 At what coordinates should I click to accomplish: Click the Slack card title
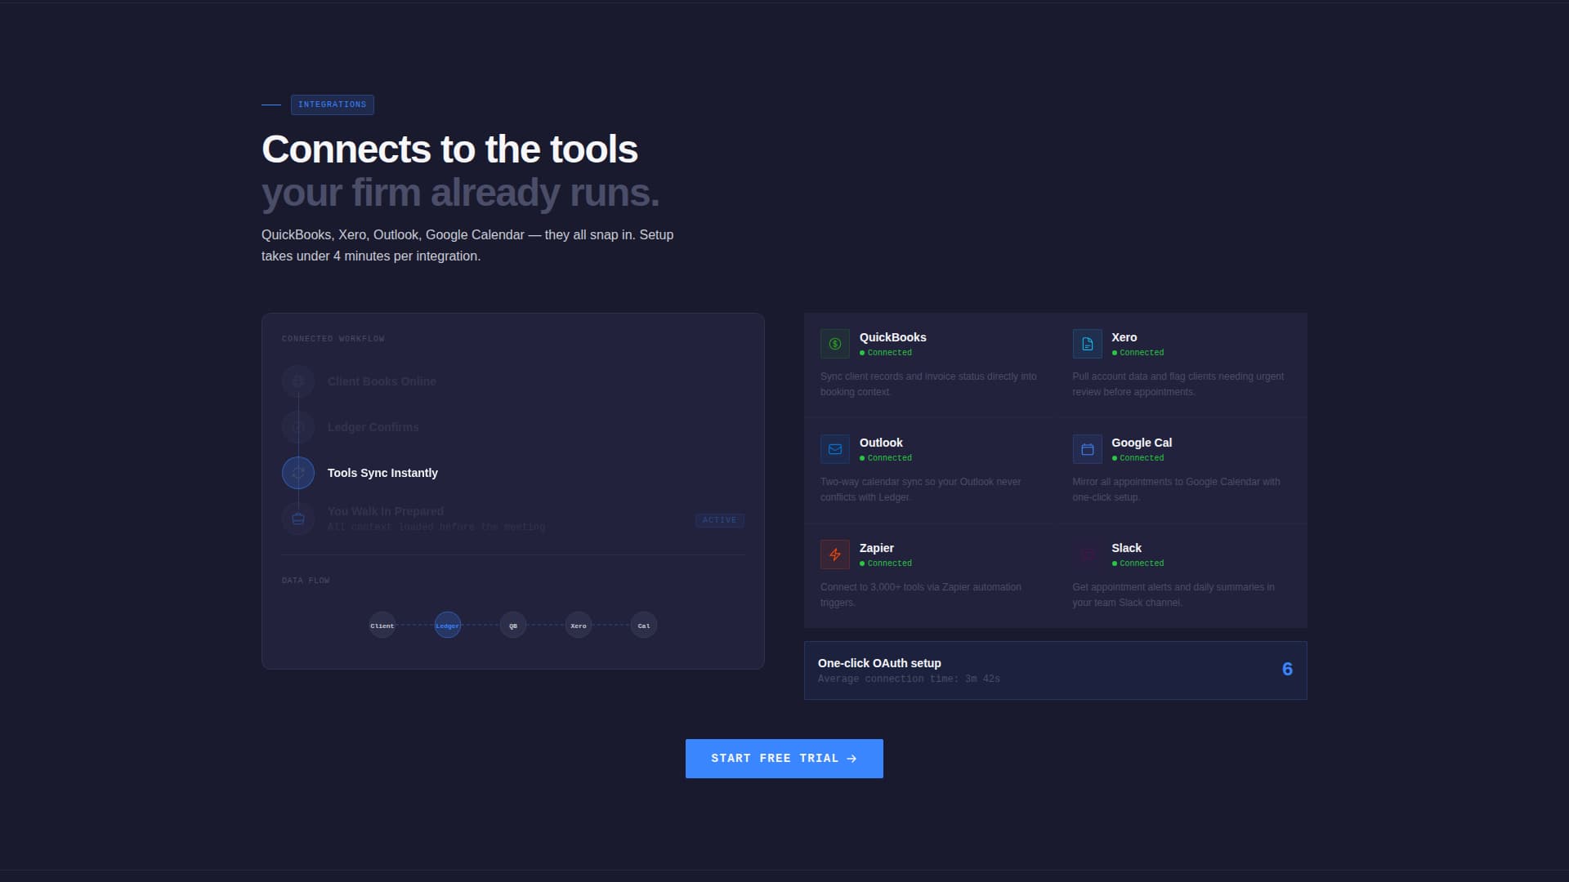tap(1126, 548)
